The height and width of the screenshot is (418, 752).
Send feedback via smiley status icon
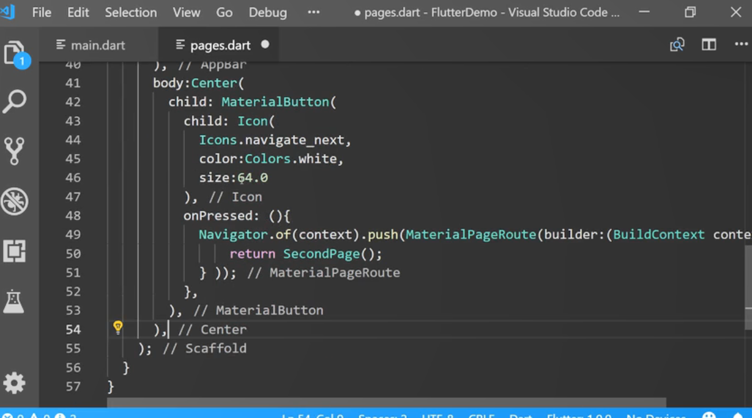(x=710, y=415)
